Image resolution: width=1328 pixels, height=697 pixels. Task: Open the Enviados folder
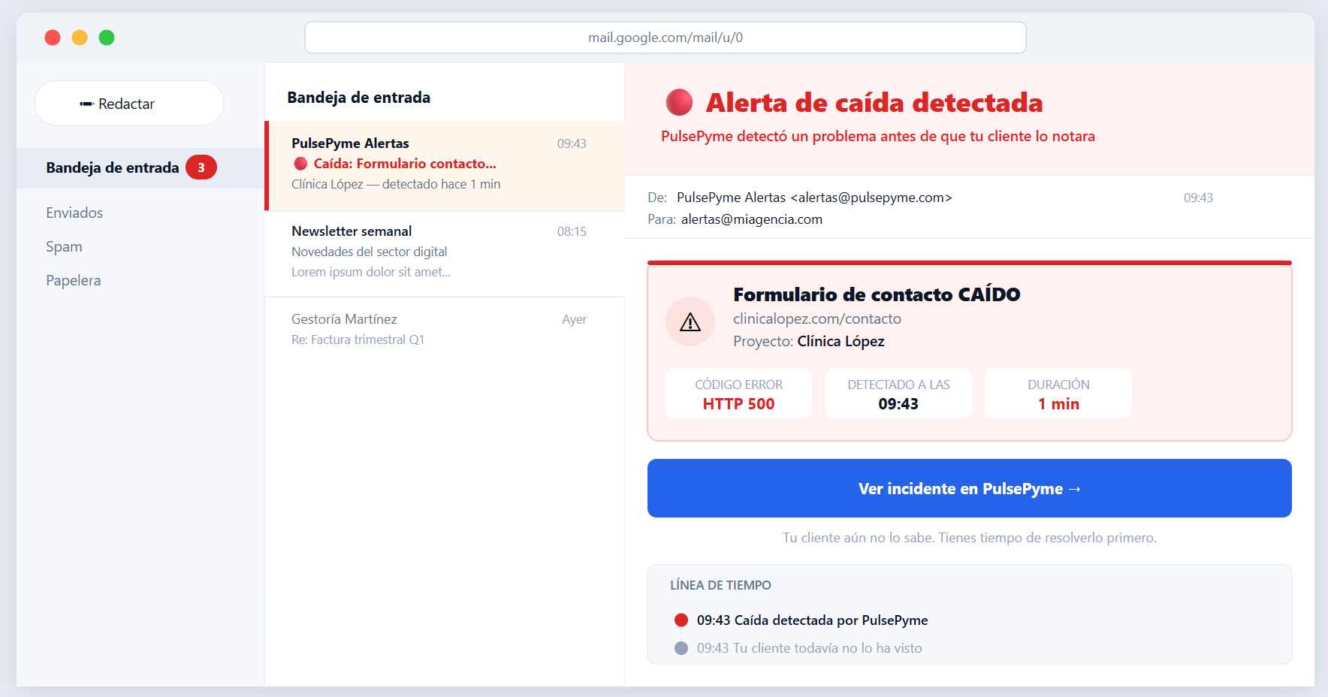(x=74, y=213)
